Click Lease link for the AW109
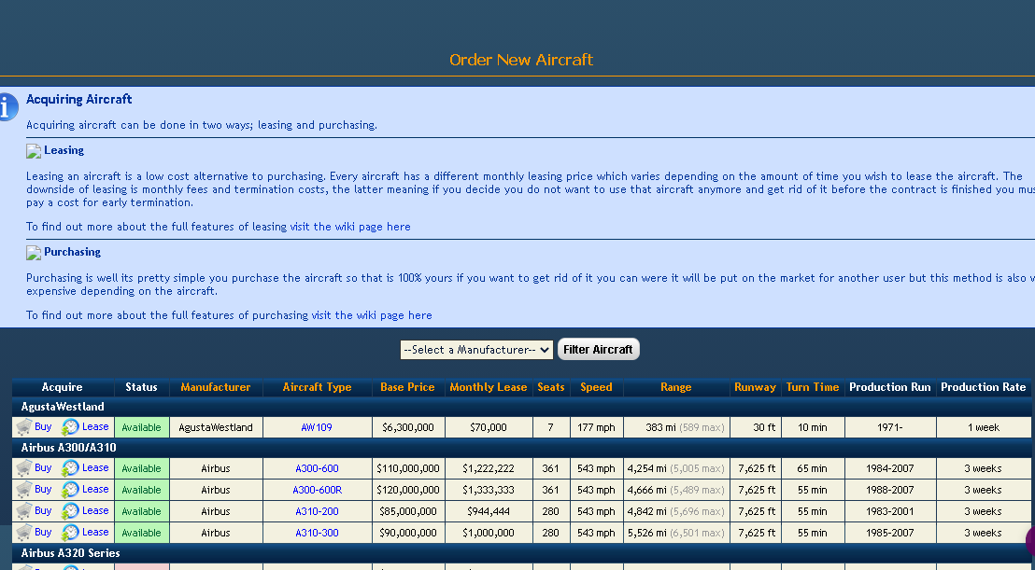The width and height of the screenshot is (1035, 570). click(95, 426)
